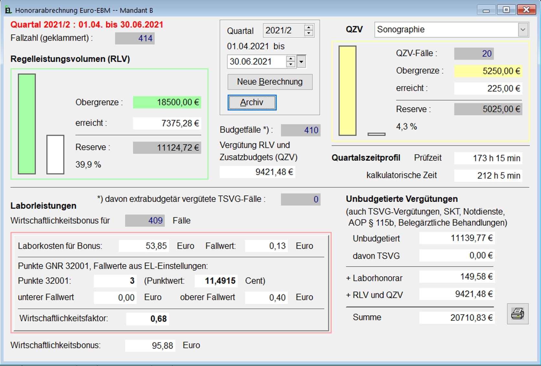The width and height of the screenshot is (541, 366).
Task: Edit the Punktwert 11,4915 field
Action: click(x=216, y=281)
